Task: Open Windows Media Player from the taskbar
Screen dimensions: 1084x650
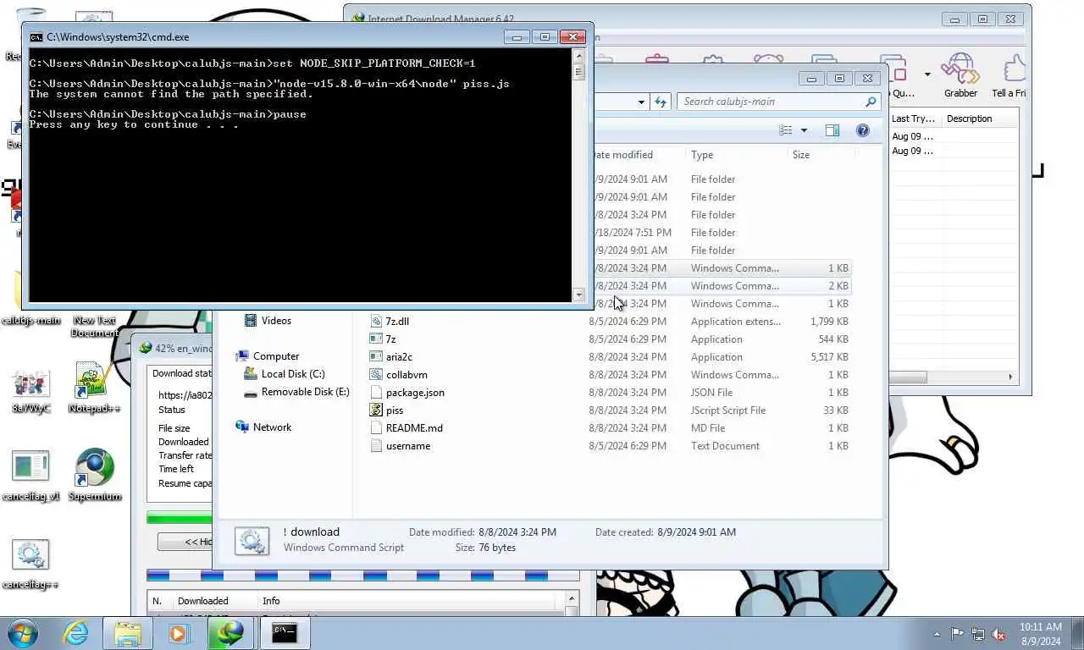Action: (179, 632)
